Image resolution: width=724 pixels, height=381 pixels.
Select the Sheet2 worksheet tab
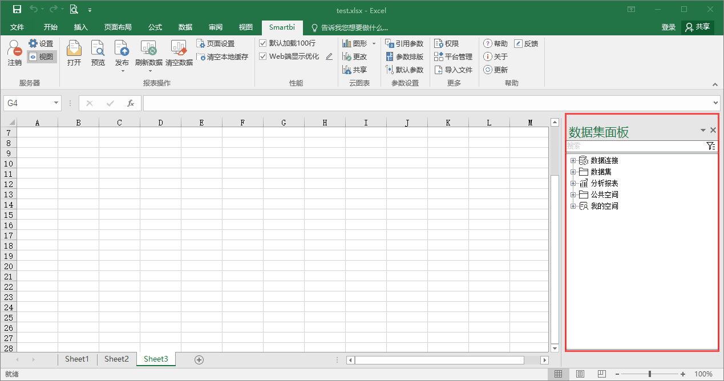(x=116, y=359)
